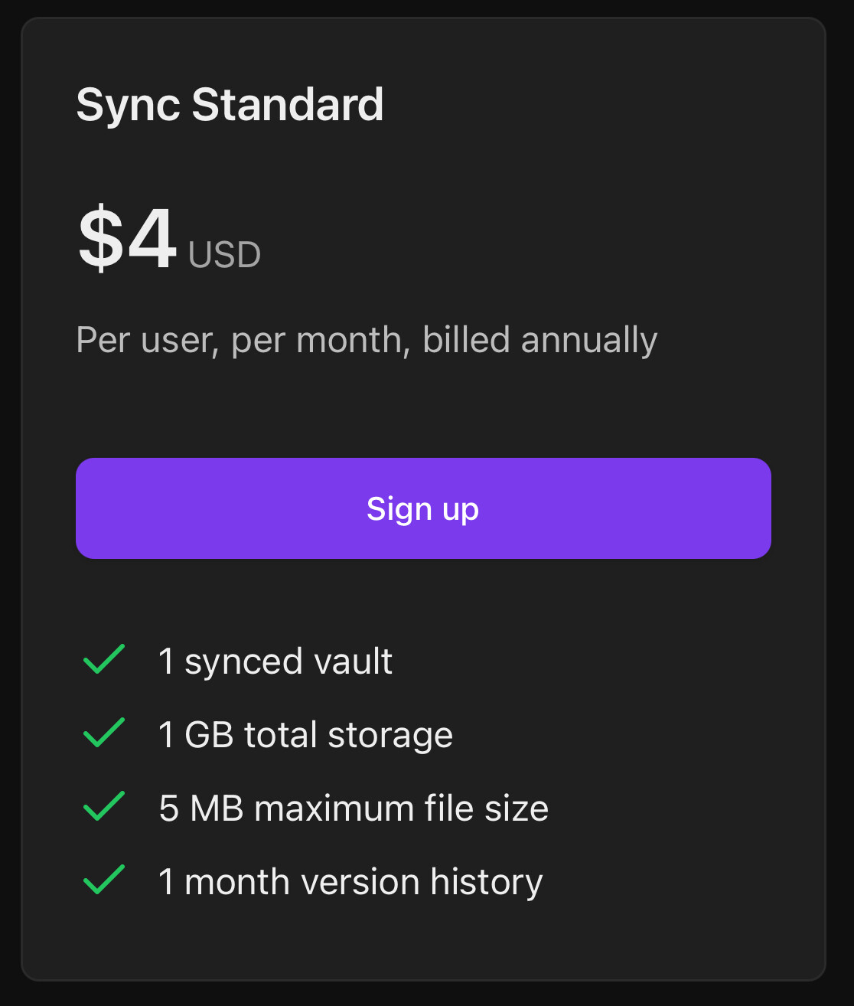The height and width of the screenshot is (1006, 854).
Task: Click the "1 synced vault" feature text
Action: pyautogui.click(x=275, y=661)
